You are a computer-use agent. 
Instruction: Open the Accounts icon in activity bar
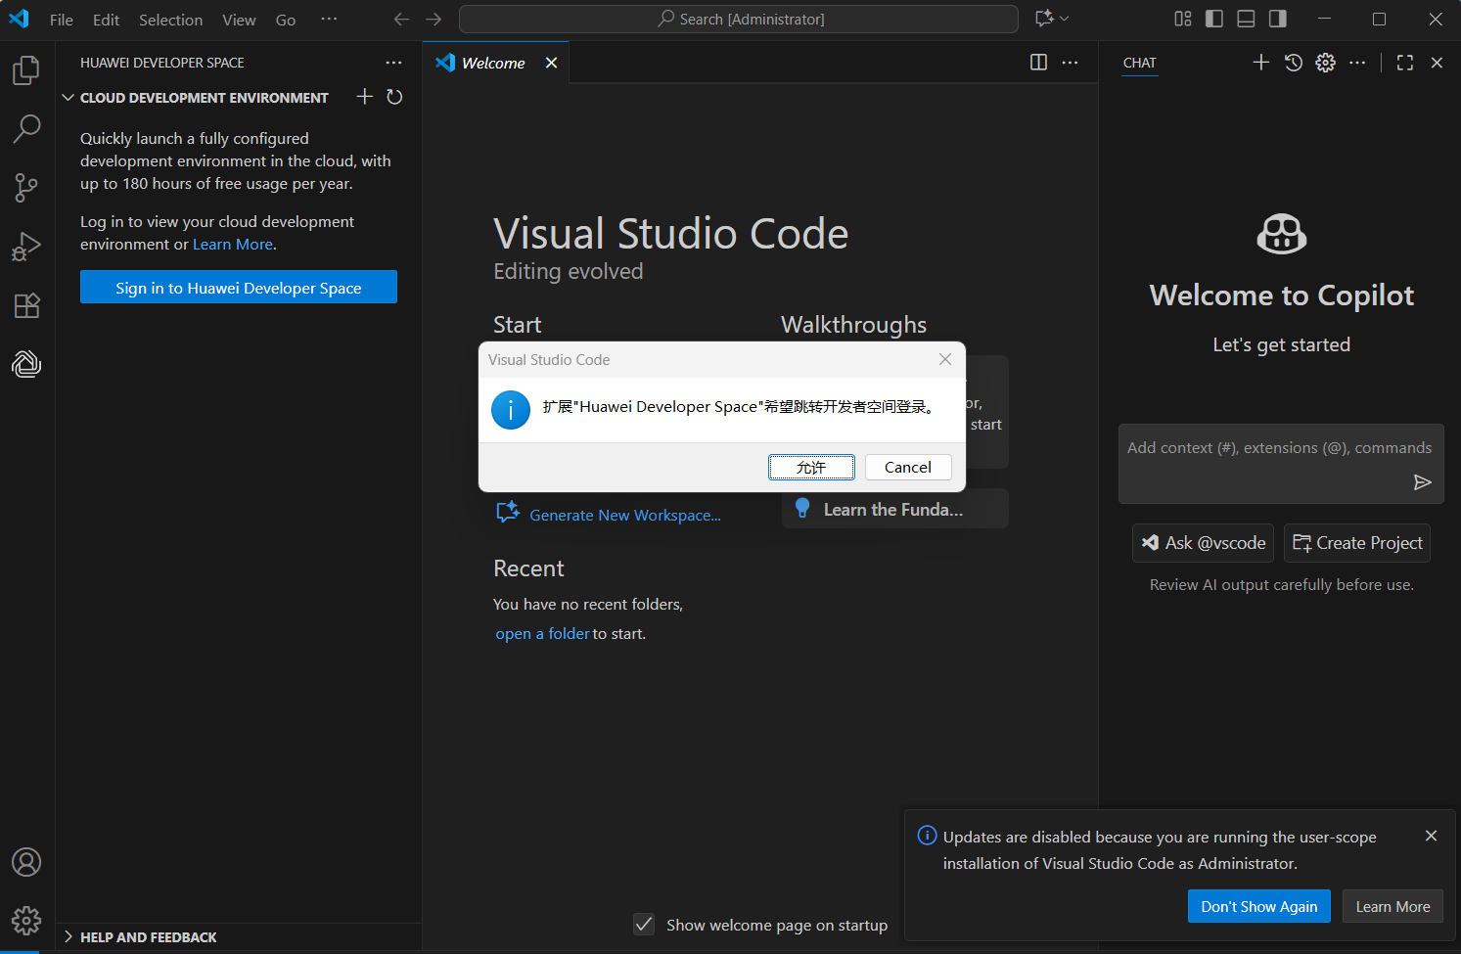[x=26, y=862]
